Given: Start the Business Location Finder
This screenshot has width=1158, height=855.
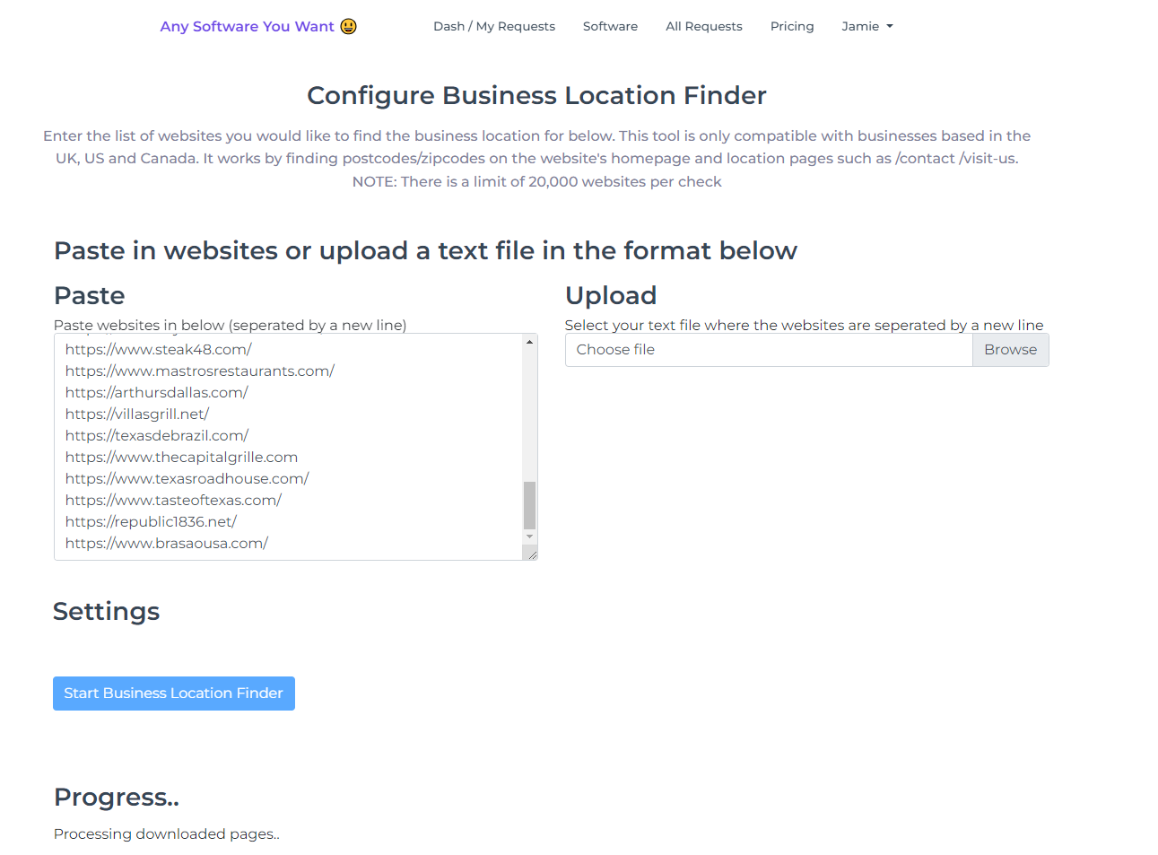Looking at the screenshot, I should click(174, 694).
